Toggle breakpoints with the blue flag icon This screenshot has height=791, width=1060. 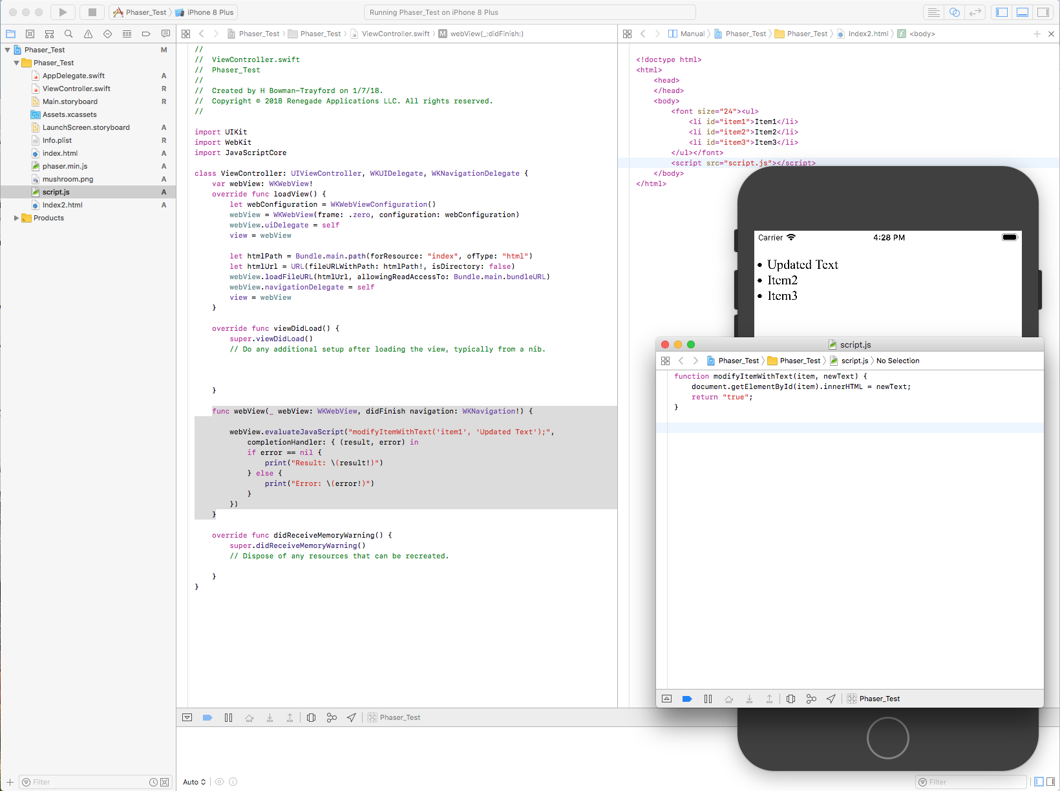[x=207, y=717]
